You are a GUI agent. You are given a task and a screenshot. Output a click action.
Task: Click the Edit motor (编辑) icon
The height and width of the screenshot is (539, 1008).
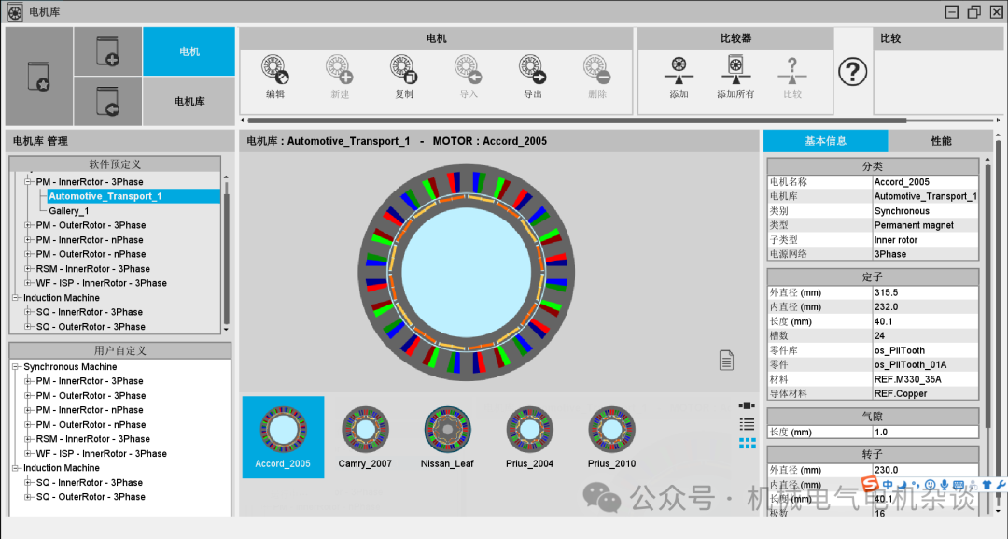pos(275,69)
